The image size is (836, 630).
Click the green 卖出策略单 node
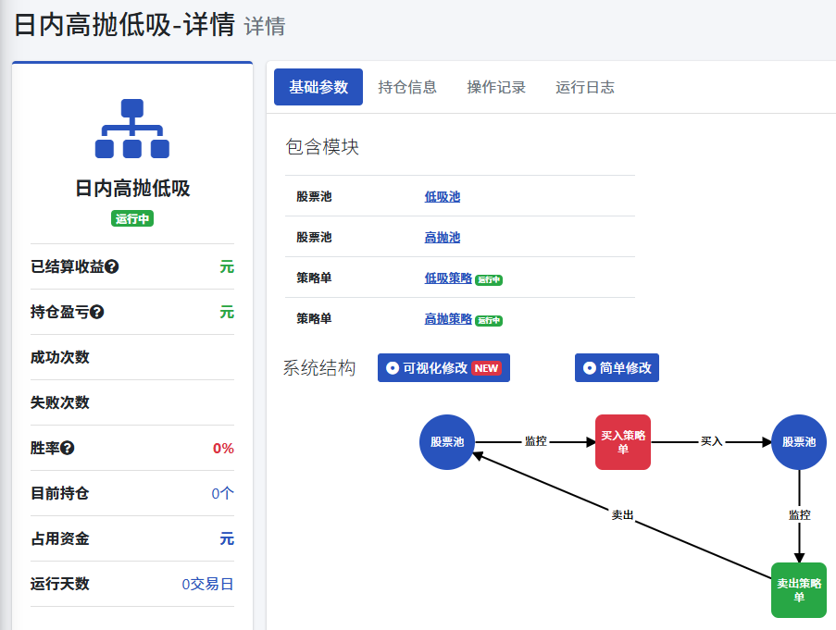tap(799, 590)
